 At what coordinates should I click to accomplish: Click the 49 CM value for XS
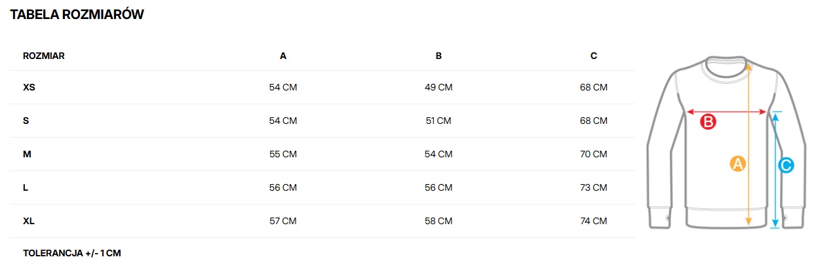click(438, 87)
